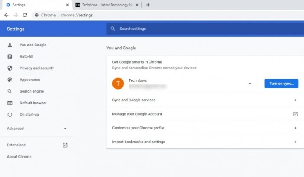Open About Chrome page link
Viewport: 304px width, 177px height.
pyautogui.click(x=19, y=157)
